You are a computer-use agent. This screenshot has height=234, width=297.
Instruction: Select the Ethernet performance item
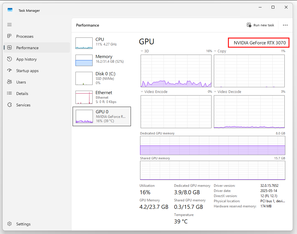click(102, 97)
